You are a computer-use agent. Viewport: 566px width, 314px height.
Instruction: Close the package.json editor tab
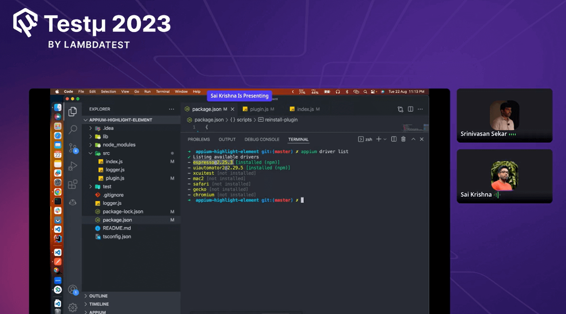[232, 109]
